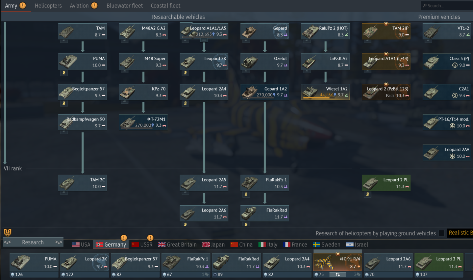Select the VT1-2 premium vehicle card

(447, 31)
